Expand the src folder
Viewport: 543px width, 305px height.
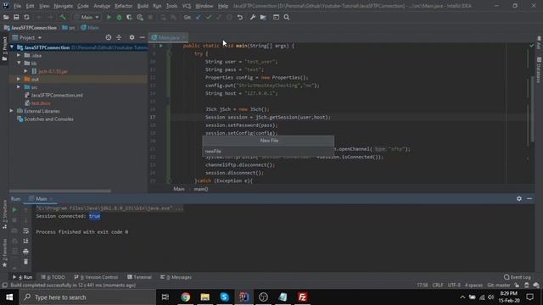(19, 87)
